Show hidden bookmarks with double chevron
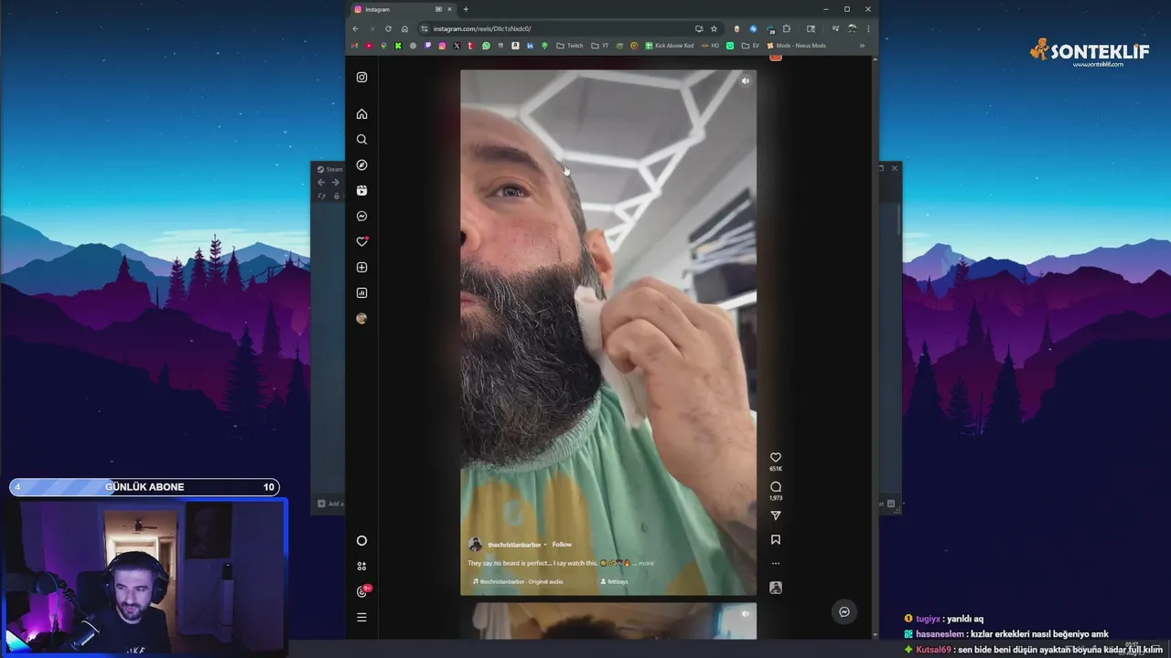 click(862, 46)
